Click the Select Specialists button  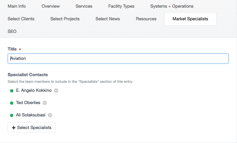(x=32, y=127)
